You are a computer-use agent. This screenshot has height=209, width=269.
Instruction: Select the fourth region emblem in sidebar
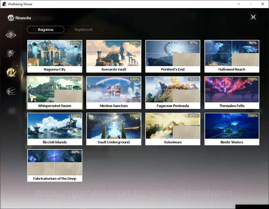[11, 91]
